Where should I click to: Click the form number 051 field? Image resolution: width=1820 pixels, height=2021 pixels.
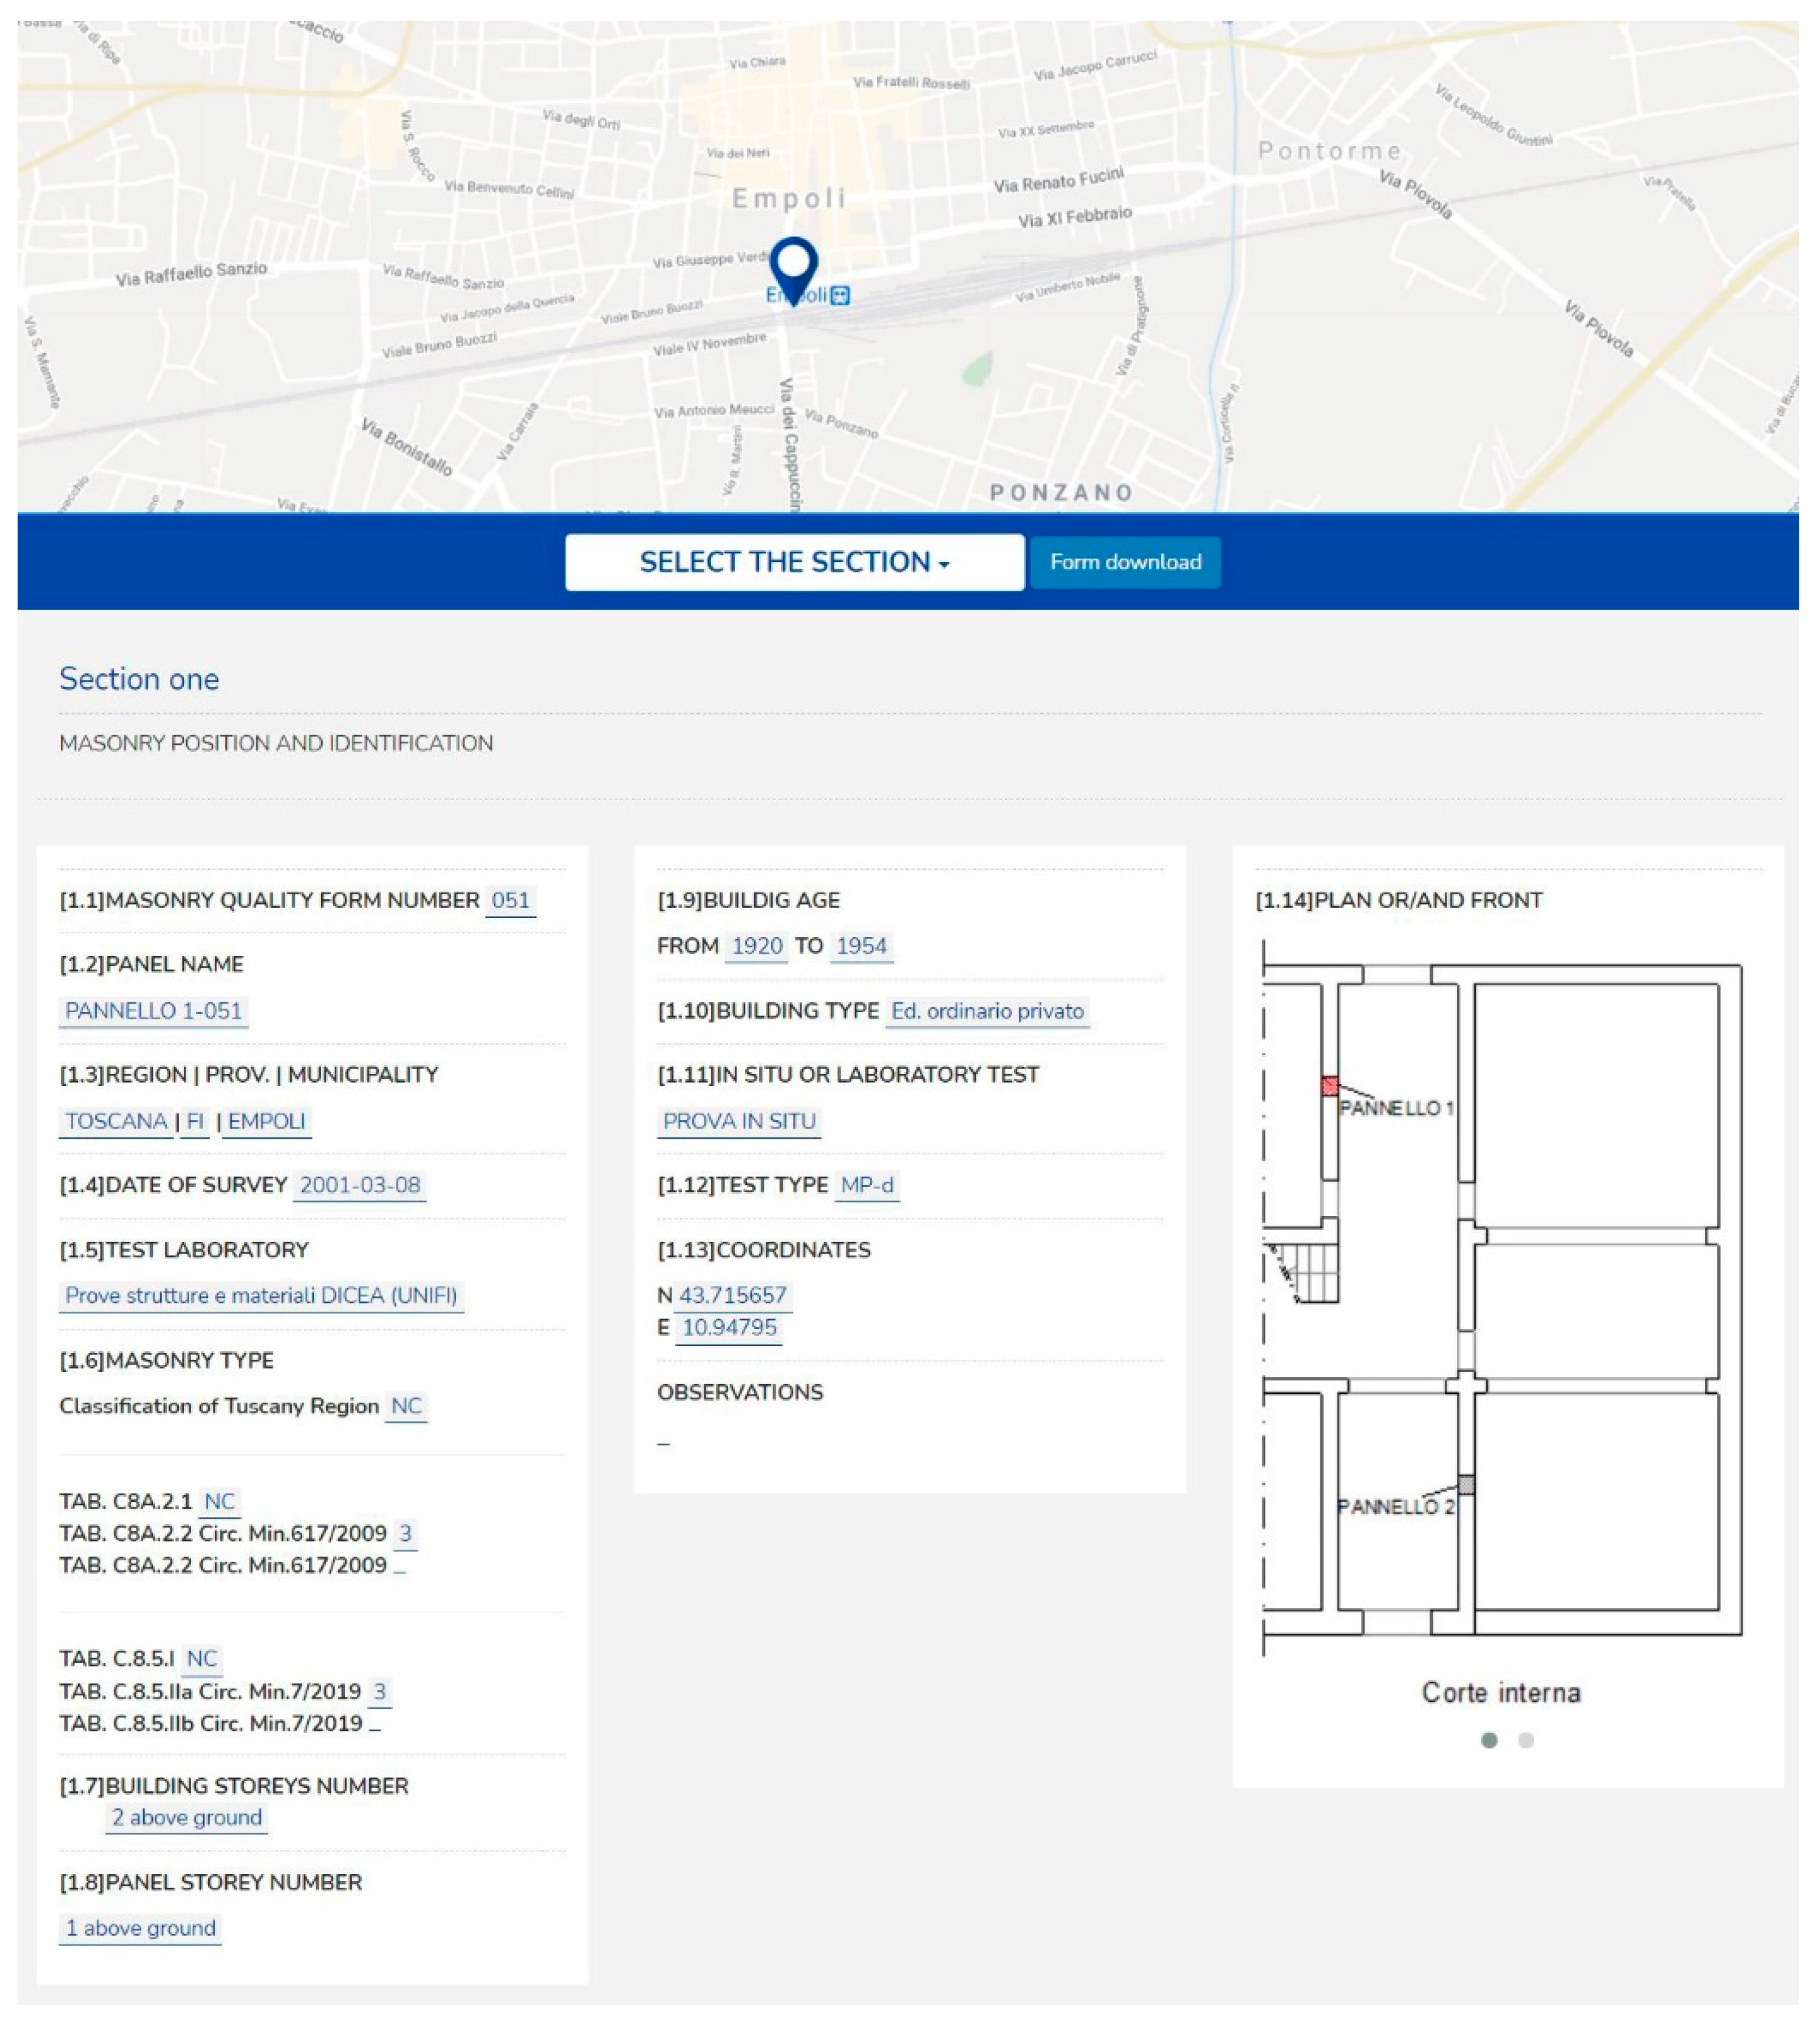tap(510, 901)
